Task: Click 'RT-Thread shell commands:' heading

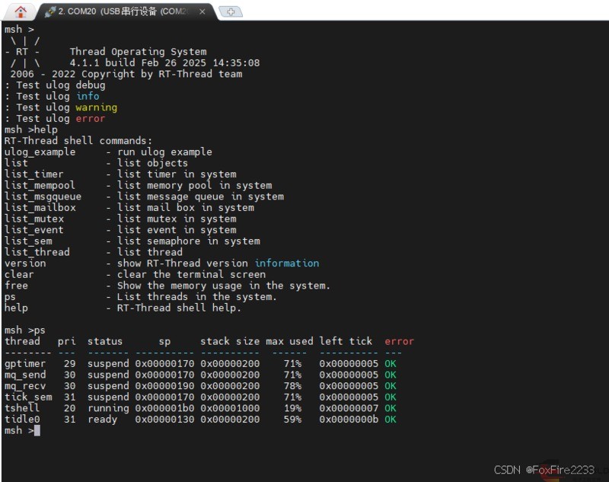Action: (x=78, y=141)
